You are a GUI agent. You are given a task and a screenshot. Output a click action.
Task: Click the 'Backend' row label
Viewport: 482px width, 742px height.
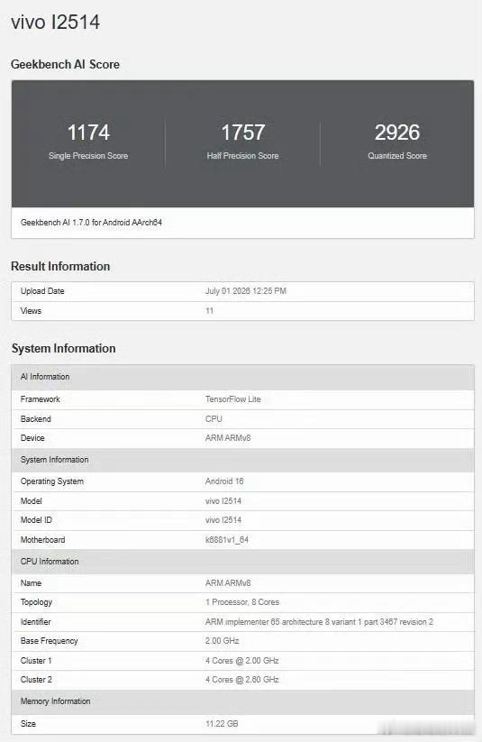coord(35,419)
